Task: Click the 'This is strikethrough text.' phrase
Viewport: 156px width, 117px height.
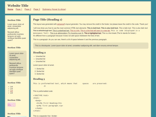Action: 42,31
